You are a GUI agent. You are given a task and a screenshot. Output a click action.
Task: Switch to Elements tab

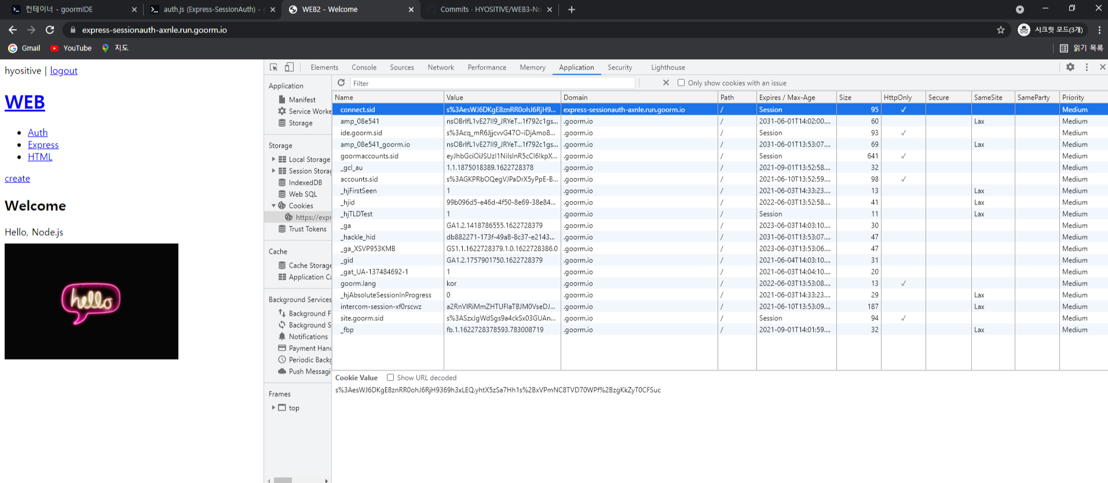click(x=324, y=67)
